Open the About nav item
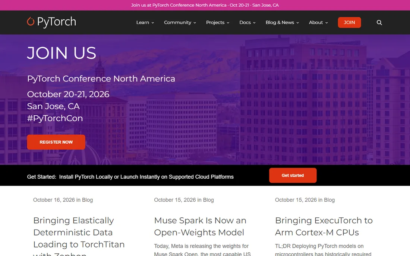This screenshot has width=410, height=256. point(316,22)
